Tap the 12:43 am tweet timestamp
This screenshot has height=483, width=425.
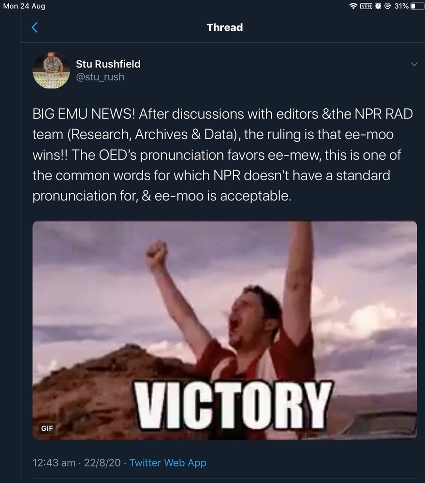(x=54, y=463)
